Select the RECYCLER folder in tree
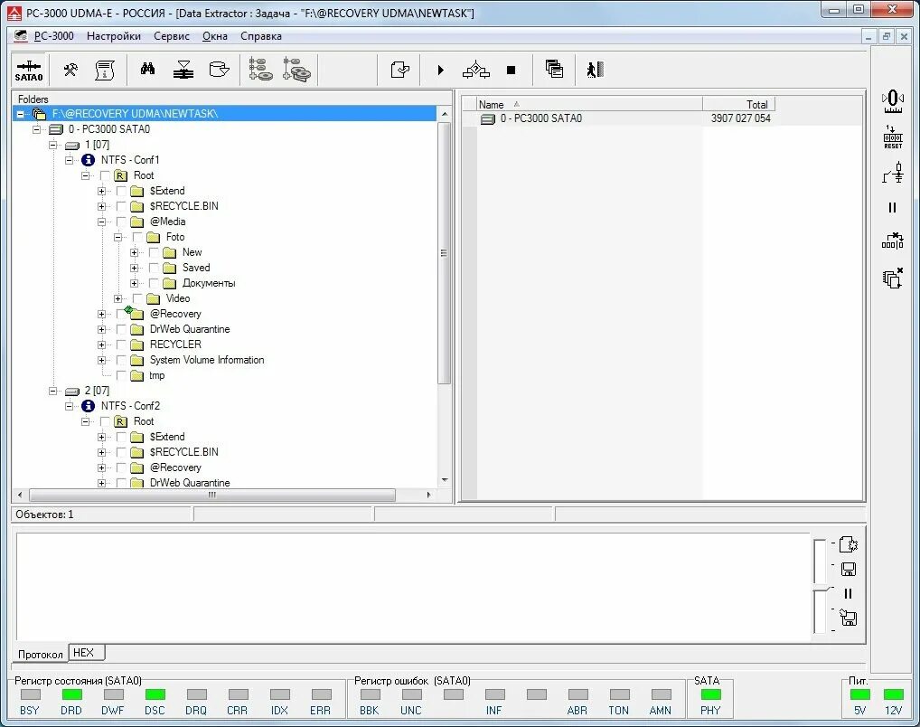The width and height of the screenshot is (920, 727). pyautogui.click(x=175, y=345)
